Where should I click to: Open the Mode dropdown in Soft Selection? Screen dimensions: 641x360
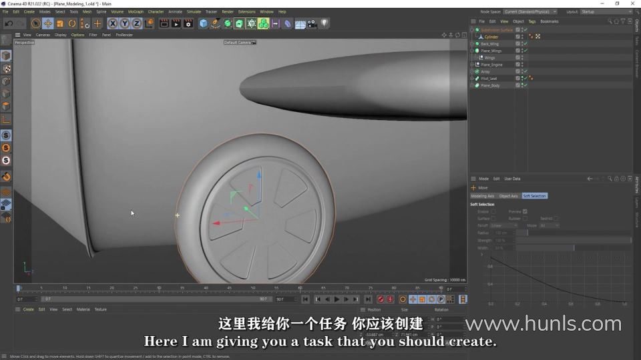549,225
